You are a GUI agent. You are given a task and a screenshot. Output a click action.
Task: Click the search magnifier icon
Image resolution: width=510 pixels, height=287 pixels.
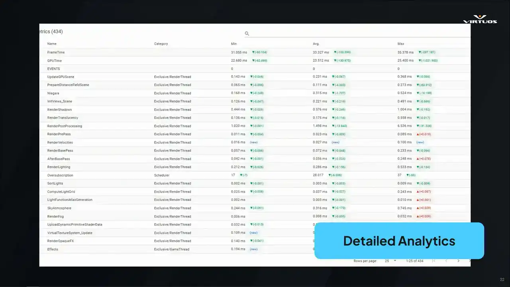(x=247, y=33)
